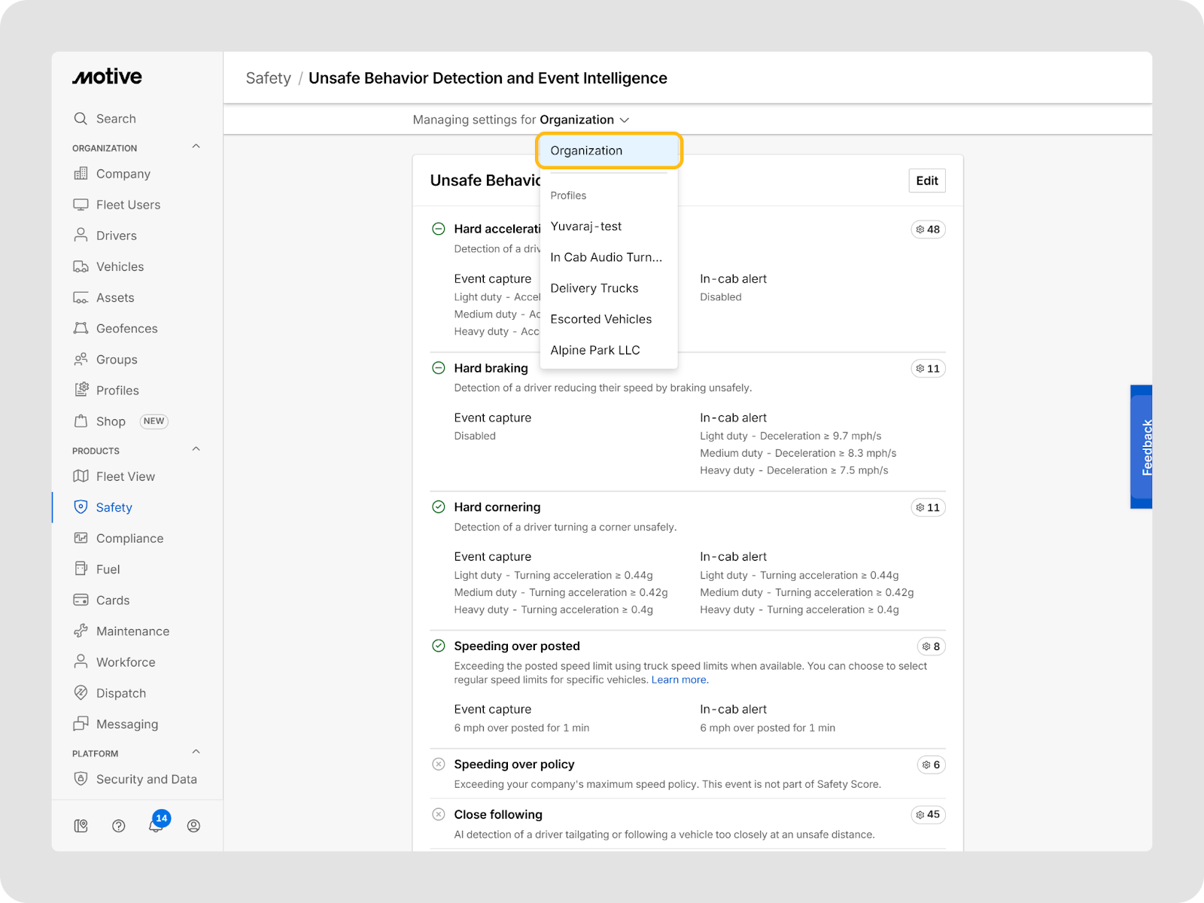Open the help question mark icon
The height and width of the screenshot is (903, 1204).
point(118,825)
